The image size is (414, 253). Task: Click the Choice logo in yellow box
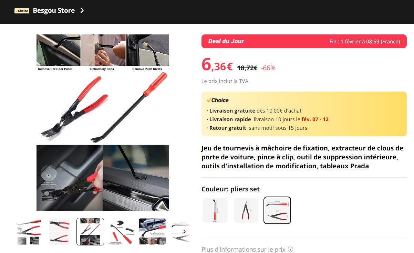[x=217, y=100]
